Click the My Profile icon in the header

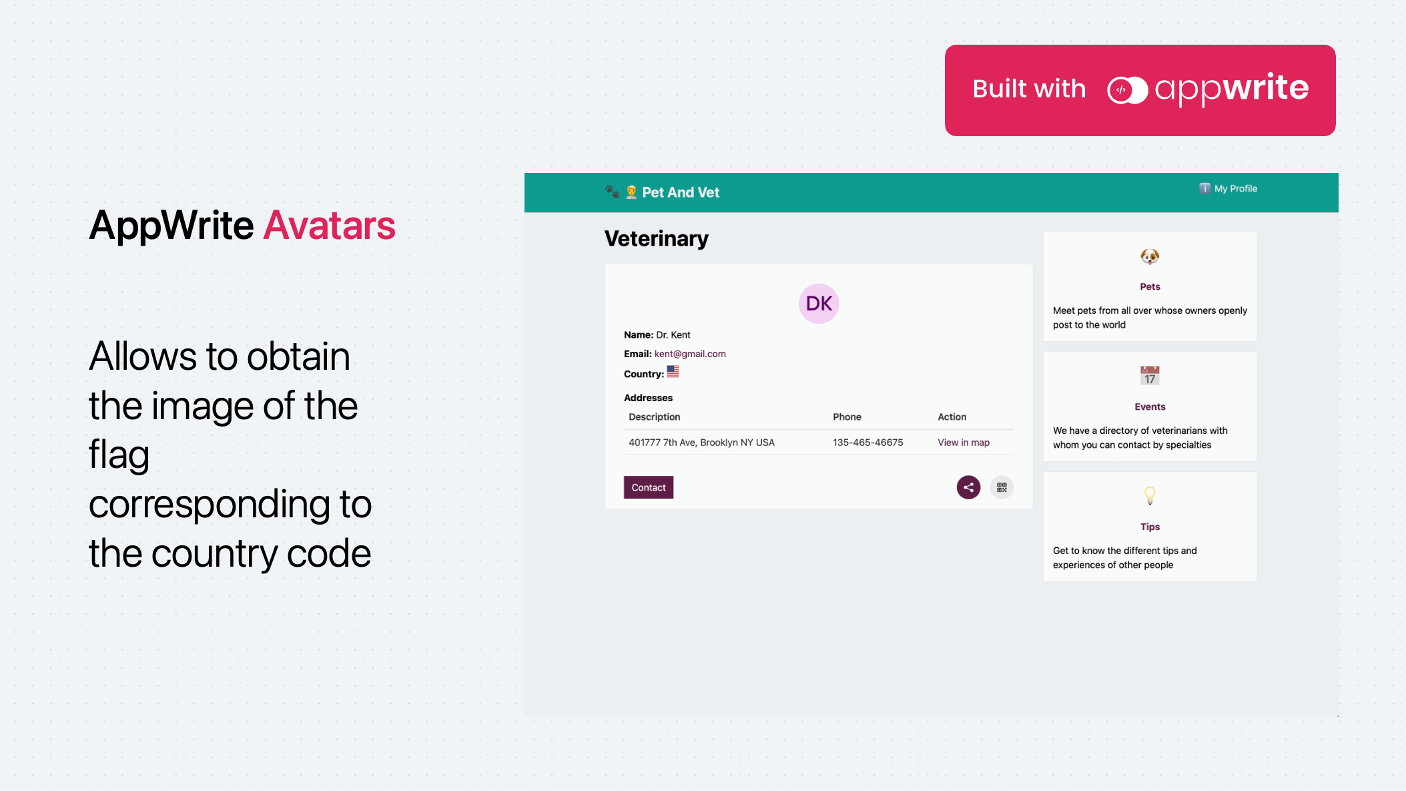(x=1204, y=188)
